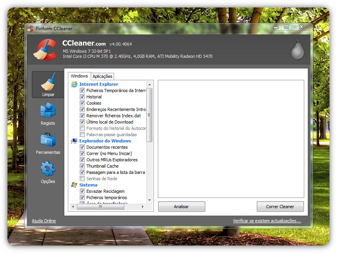This screenshot has height=253, width=337.
Task: Click the title bar CCleaner app icon
Action: (30, 28)
